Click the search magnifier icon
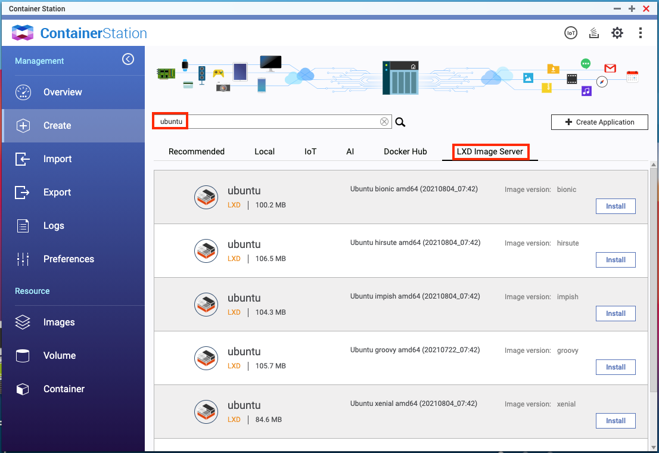 (400, 122)
